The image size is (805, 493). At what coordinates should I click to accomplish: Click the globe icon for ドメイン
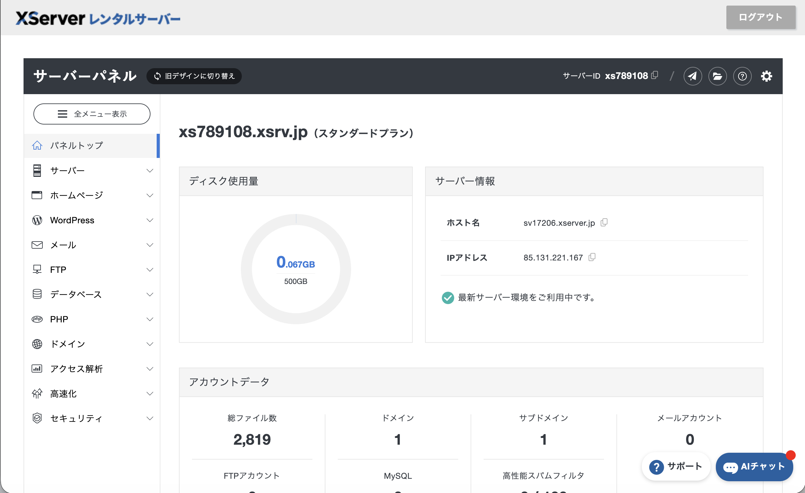pos(37,344)
